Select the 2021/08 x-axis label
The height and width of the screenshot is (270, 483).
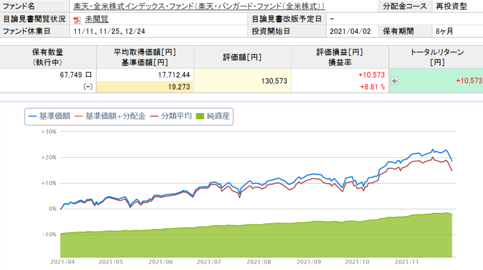tap(259, 262)
